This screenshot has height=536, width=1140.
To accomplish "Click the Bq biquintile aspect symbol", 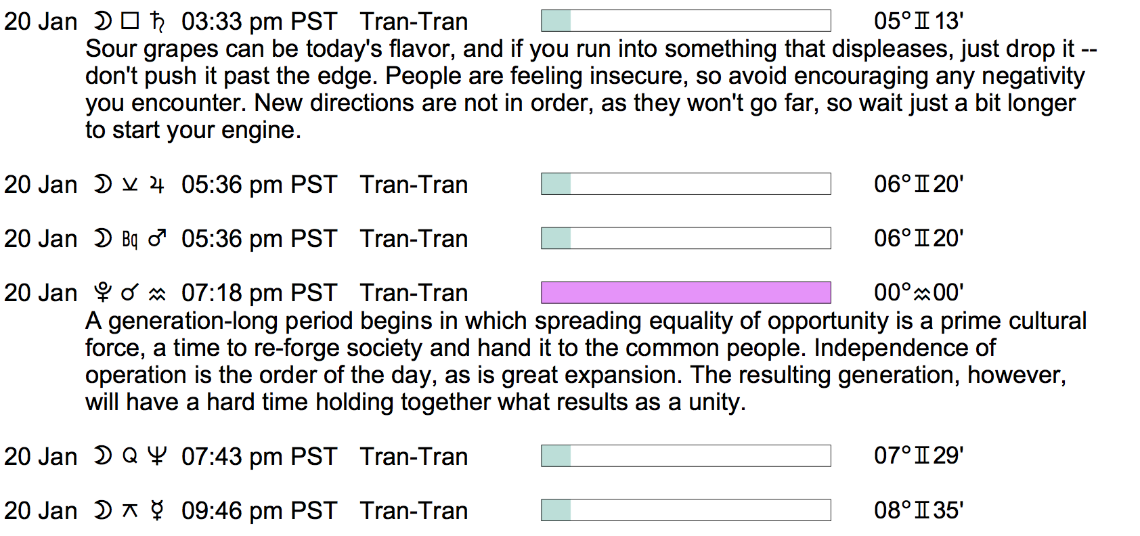I will tap(130, 239).
